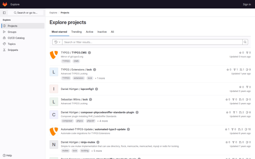Click mutex topic tag
Image resolution: width=255 pixels, height=159 pixels.
[x=65, y=151]
